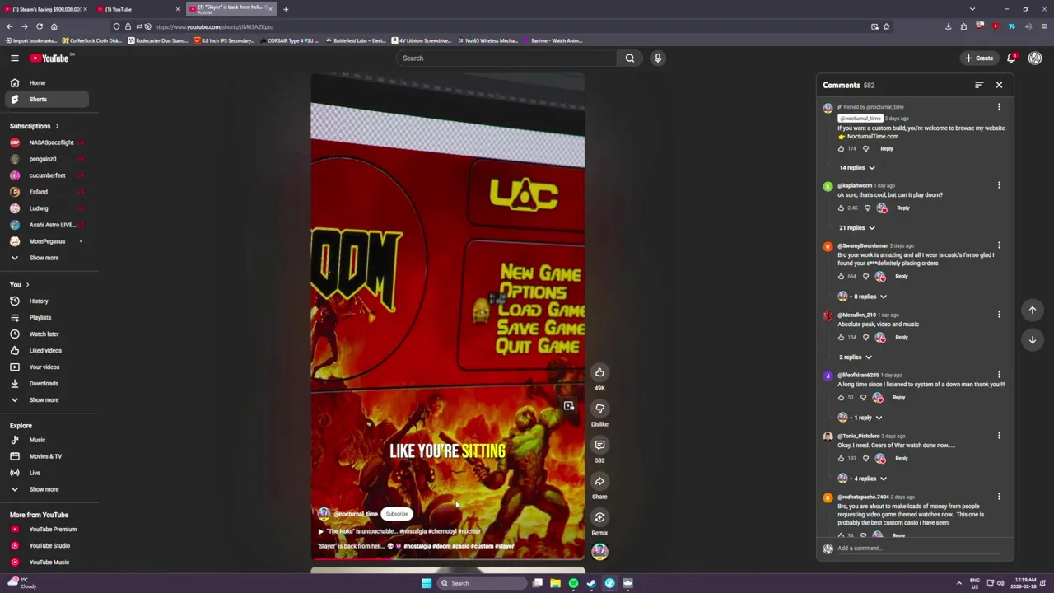Subscribe to @nocturnal_time
Image resolution: width=1054 pixels, height=593 pixels.
coord(397,514)
